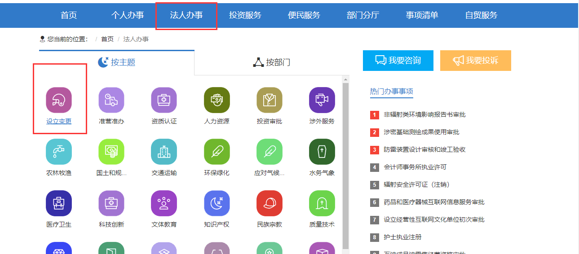Open the 投资审批 category icon

(x=269, y=100)
